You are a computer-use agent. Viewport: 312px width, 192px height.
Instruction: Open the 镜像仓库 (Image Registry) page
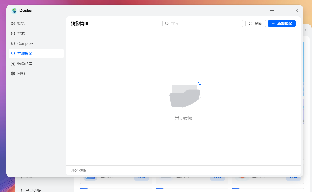[25, 63]
